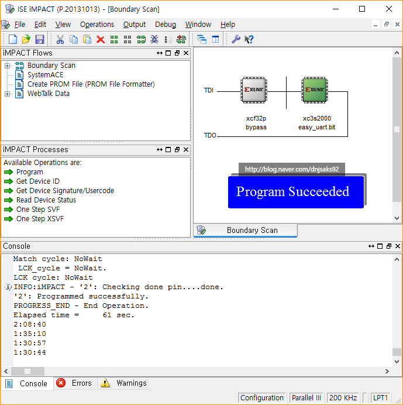Viewport: 403px width, 405px height.
Task: Click the Parallel III status bar cell
Action: click(306, 398)
